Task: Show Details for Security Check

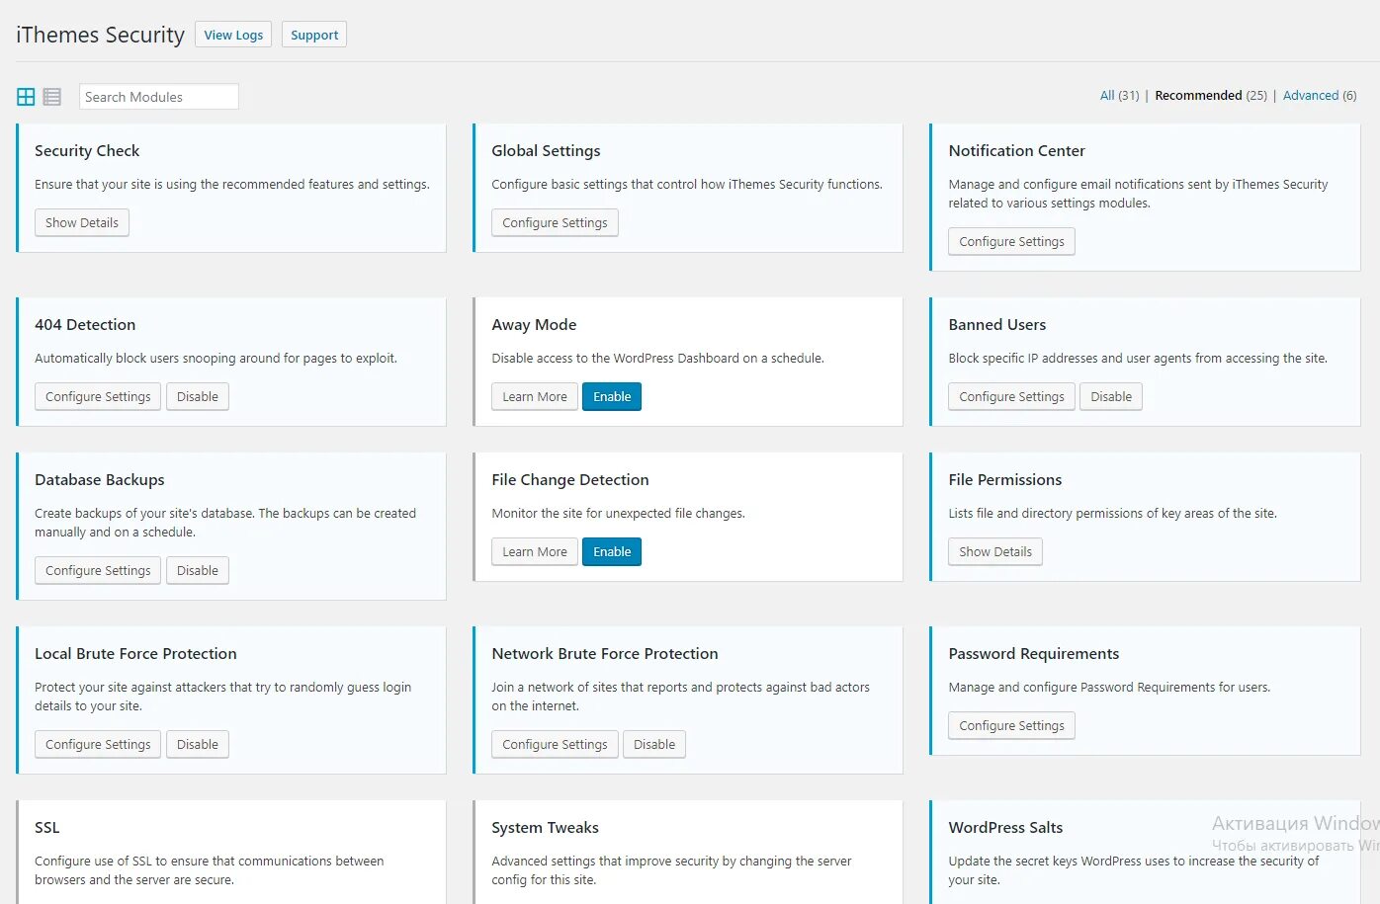Action: point(82,223)
